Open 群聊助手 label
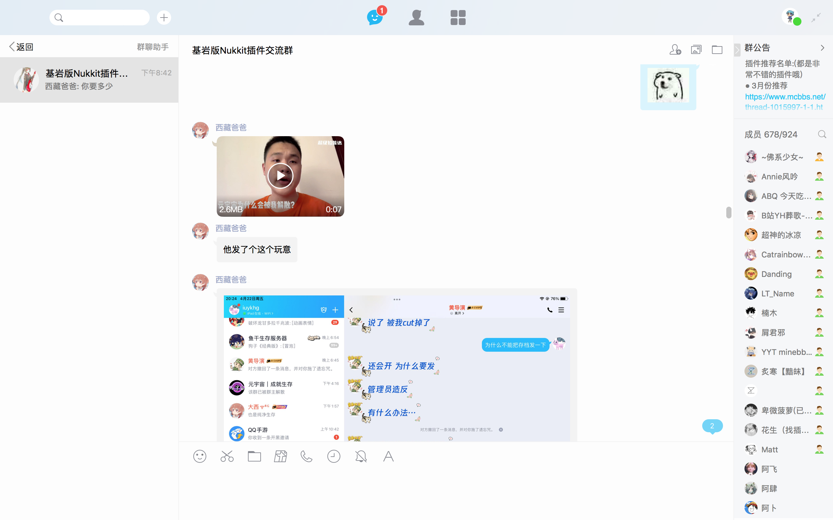833x520 pixels. click(x=153, y=47)
